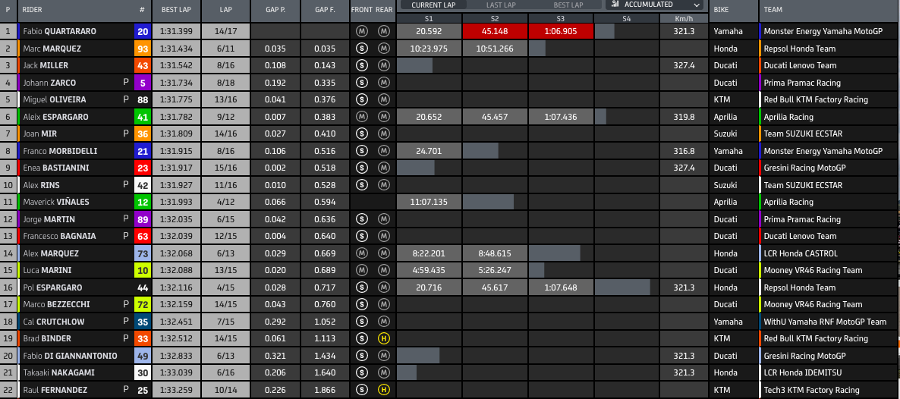The height and width of the screenshot is (399, 900).
Task: Click Quartararo's front tyre M icon
Action: tap(362, 32)
